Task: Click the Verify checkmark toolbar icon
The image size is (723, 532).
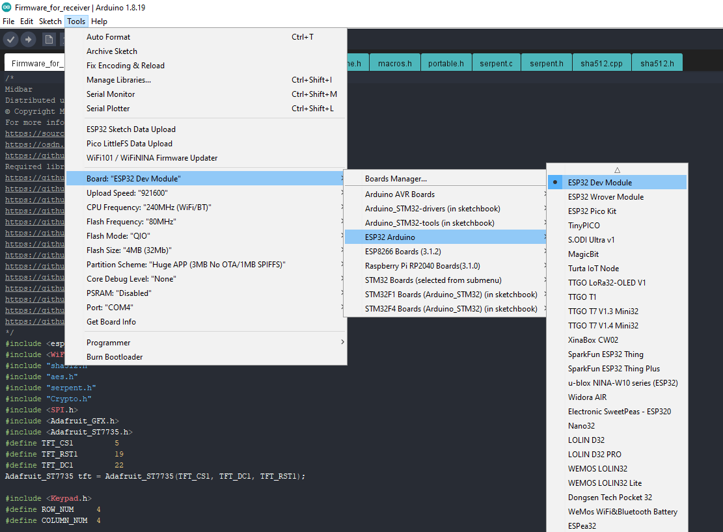Action: click(x=10, y=40)
